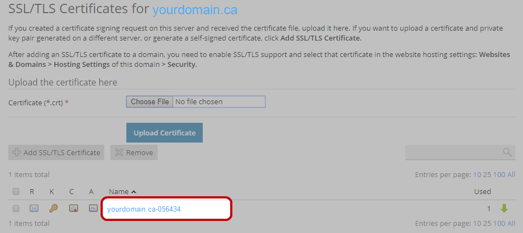Viewport: 523px width, 233px height.
Task: Click the certificate icon in column C
Action: coord(73,208)
